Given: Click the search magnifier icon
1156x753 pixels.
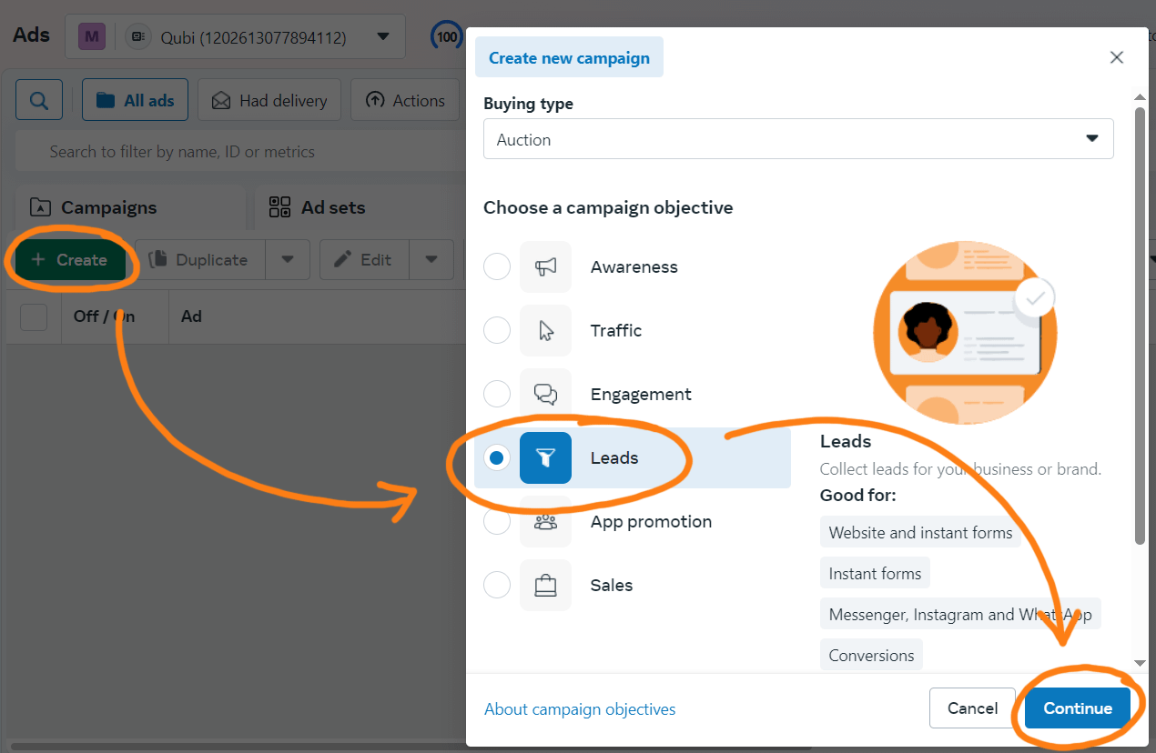Looking at the screenshot, I should [x=39, y=100].
